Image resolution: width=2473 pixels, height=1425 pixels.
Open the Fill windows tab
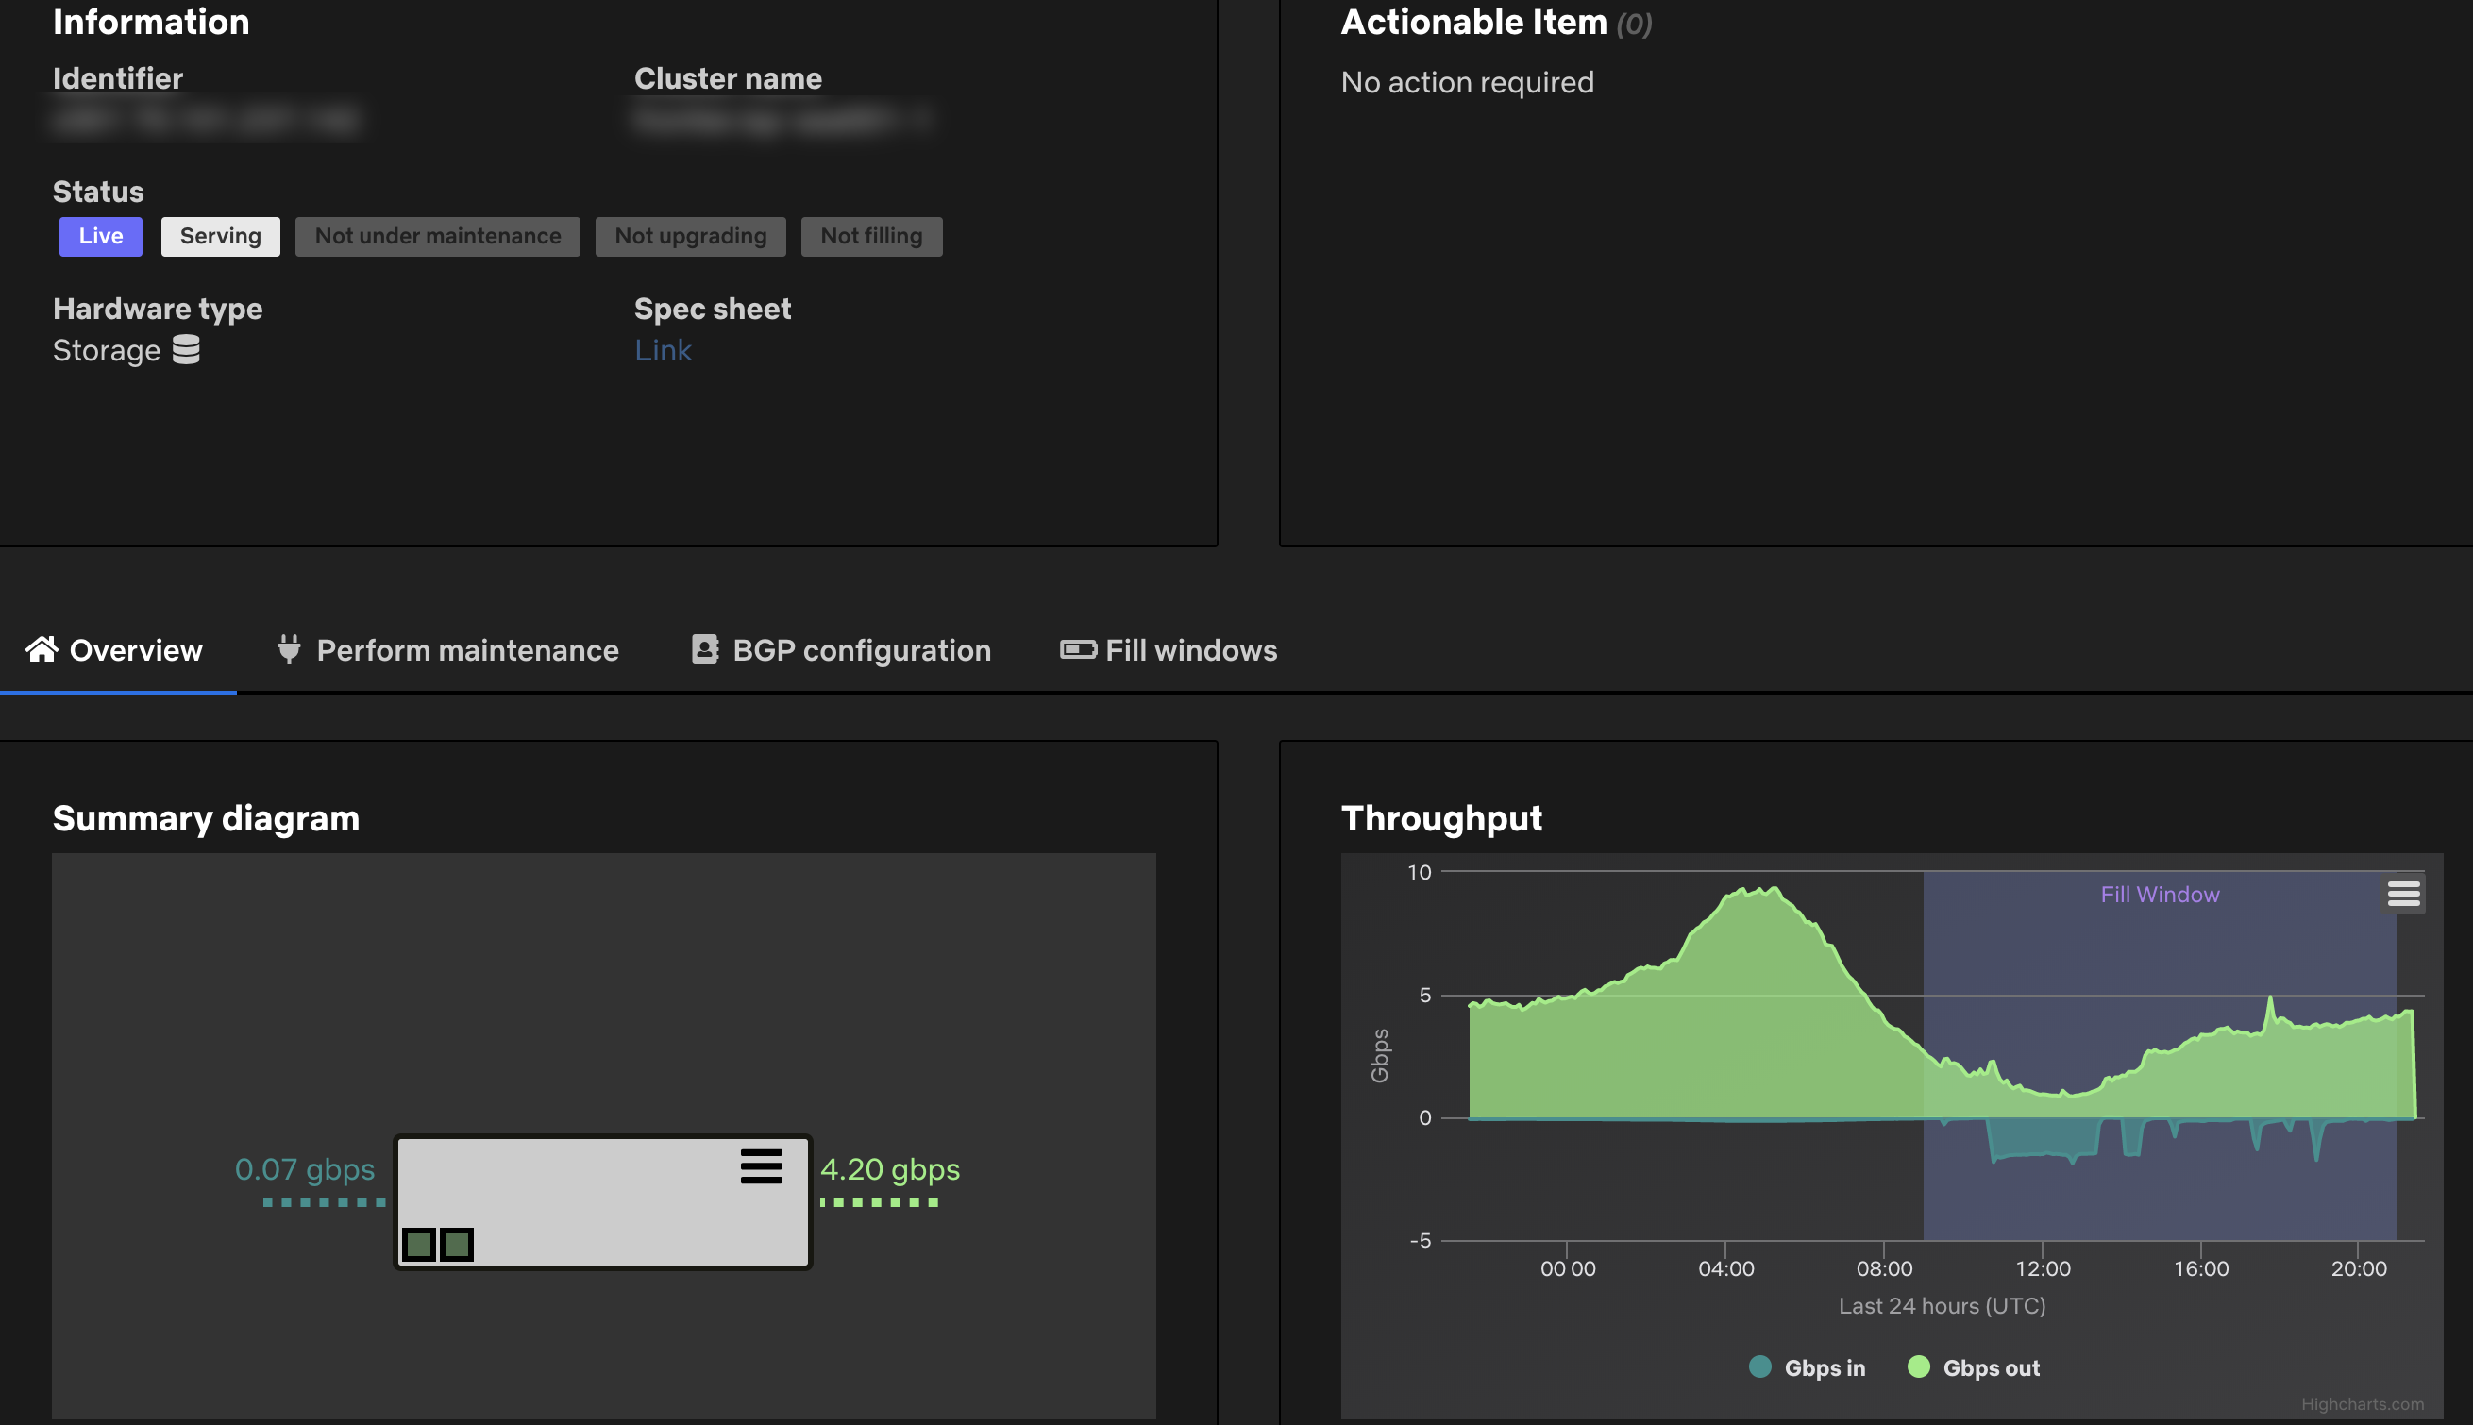pos(1190,649)
